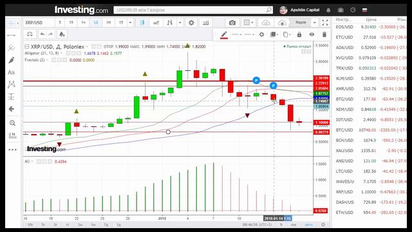Open Alligator indicator options arrow
This screenshot has width=412, height=232.
click(62, 53)
